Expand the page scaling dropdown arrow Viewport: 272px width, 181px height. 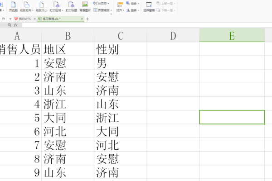click(111, 10)
